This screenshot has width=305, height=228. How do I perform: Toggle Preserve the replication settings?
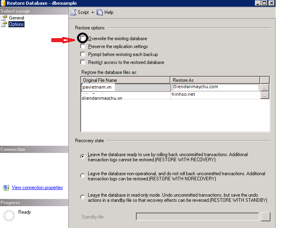point(83,46)
